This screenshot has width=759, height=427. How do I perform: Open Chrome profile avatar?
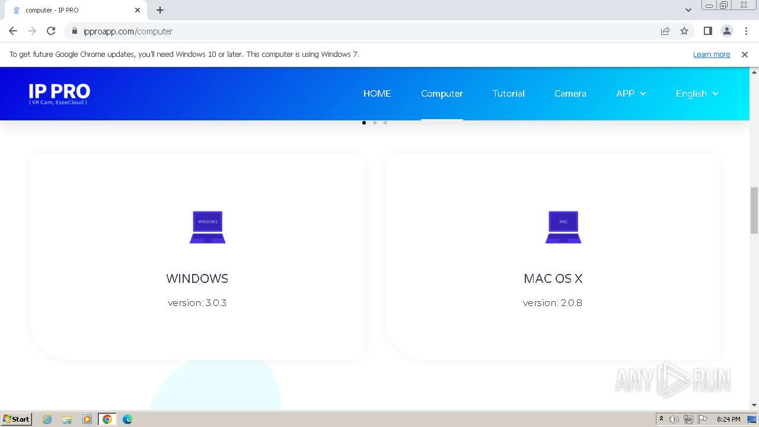point(726,31)
